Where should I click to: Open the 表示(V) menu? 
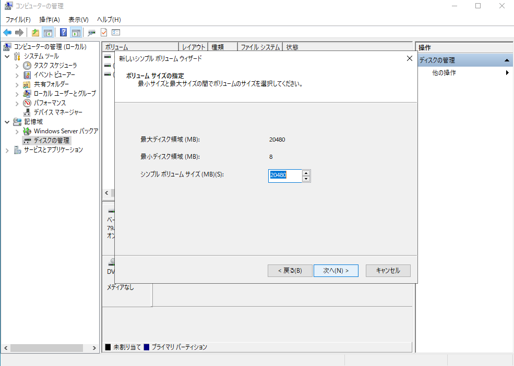pyautogui.click(x=78, y=19)
